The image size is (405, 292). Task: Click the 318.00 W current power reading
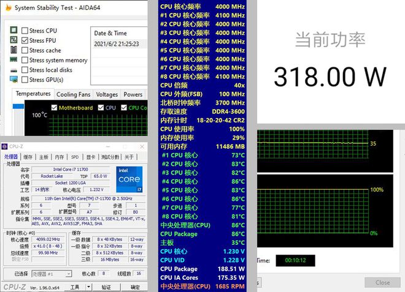(x=330, y=77)
